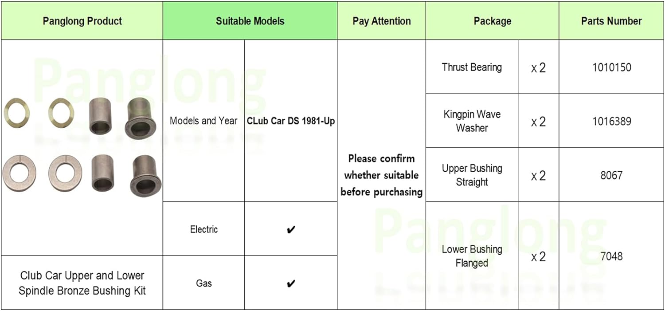Click the Kingpin Wave Washer label
The width and height of the screenshot is (665, 311).
(472, 121)
